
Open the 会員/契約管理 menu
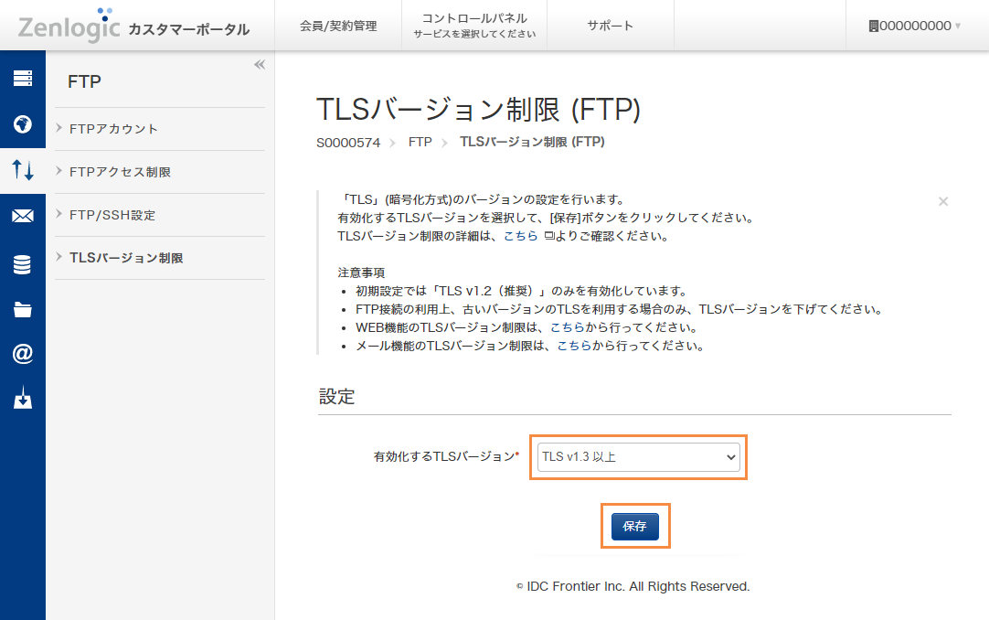tap(337, 26)
